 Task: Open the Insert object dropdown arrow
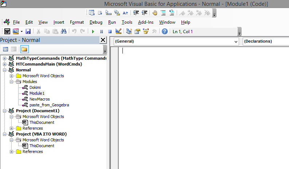[22, 32]
